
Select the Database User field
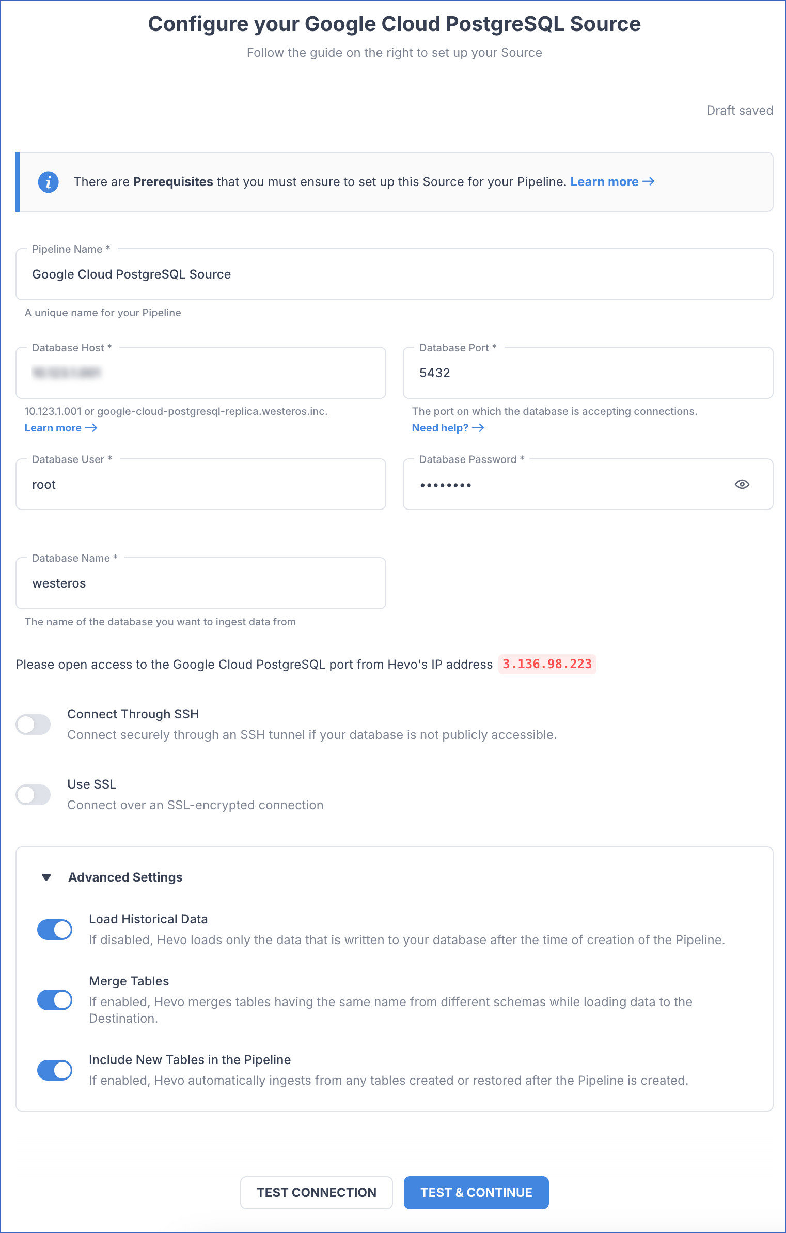(201, 485)
